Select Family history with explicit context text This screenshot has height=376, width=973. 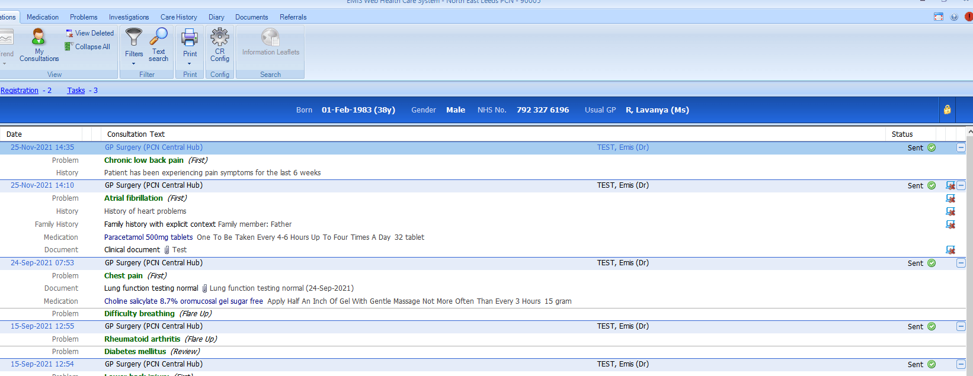pos(160,224)
